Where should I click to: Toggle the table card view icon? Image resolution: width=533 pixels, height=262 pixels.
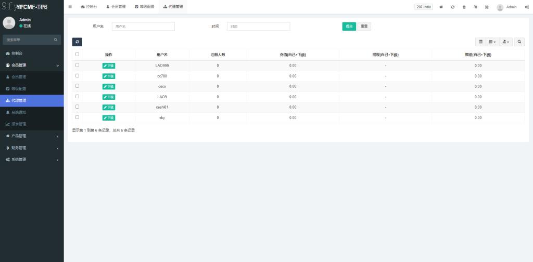tap(480, 42)
